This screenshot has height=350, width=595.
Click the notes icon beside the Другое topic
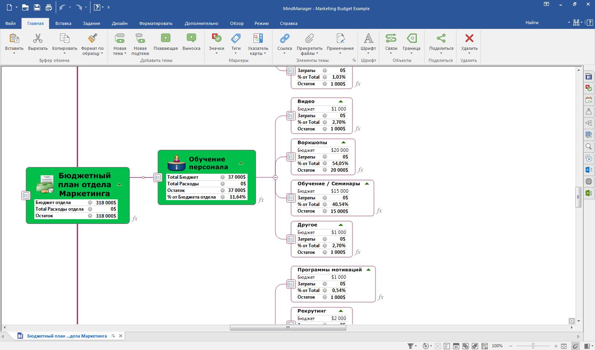point(291,239)
